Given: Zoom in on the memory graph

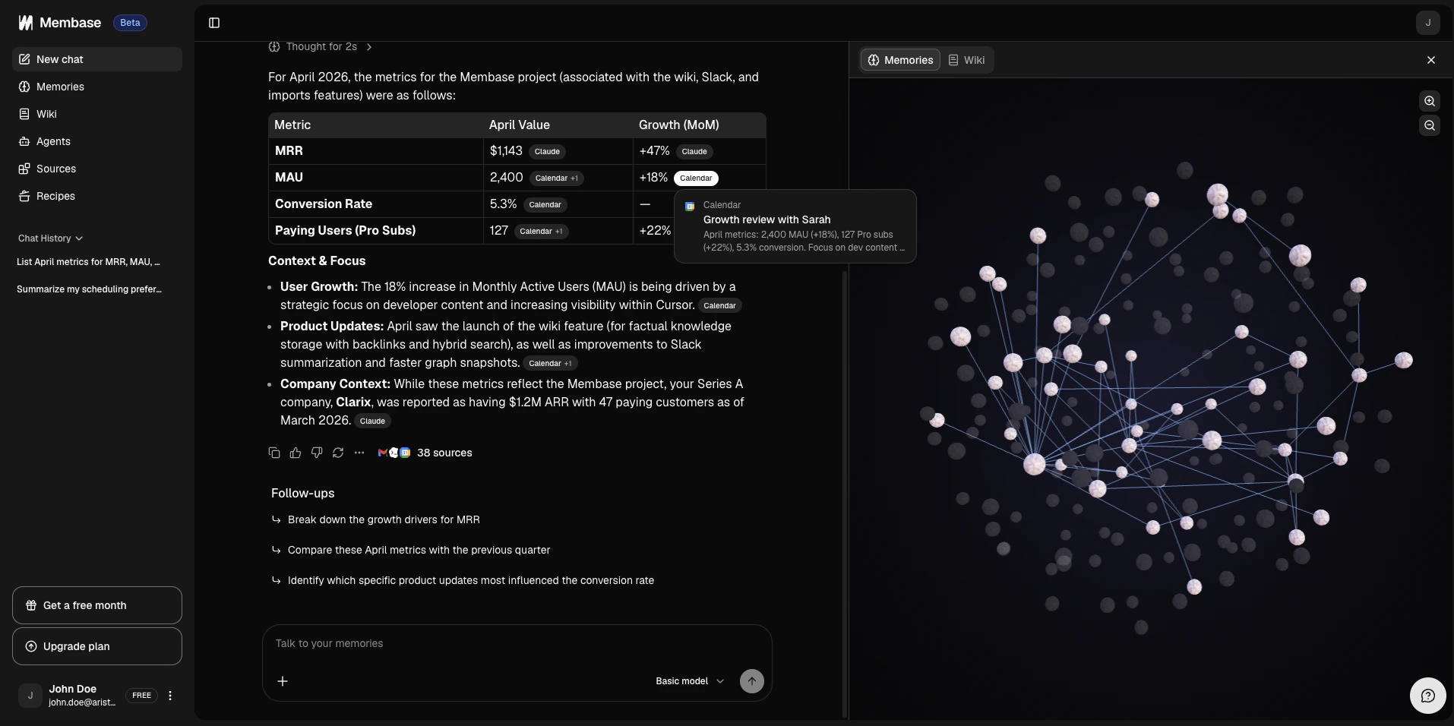Looking at the screenshot, I should (1430, 101).
